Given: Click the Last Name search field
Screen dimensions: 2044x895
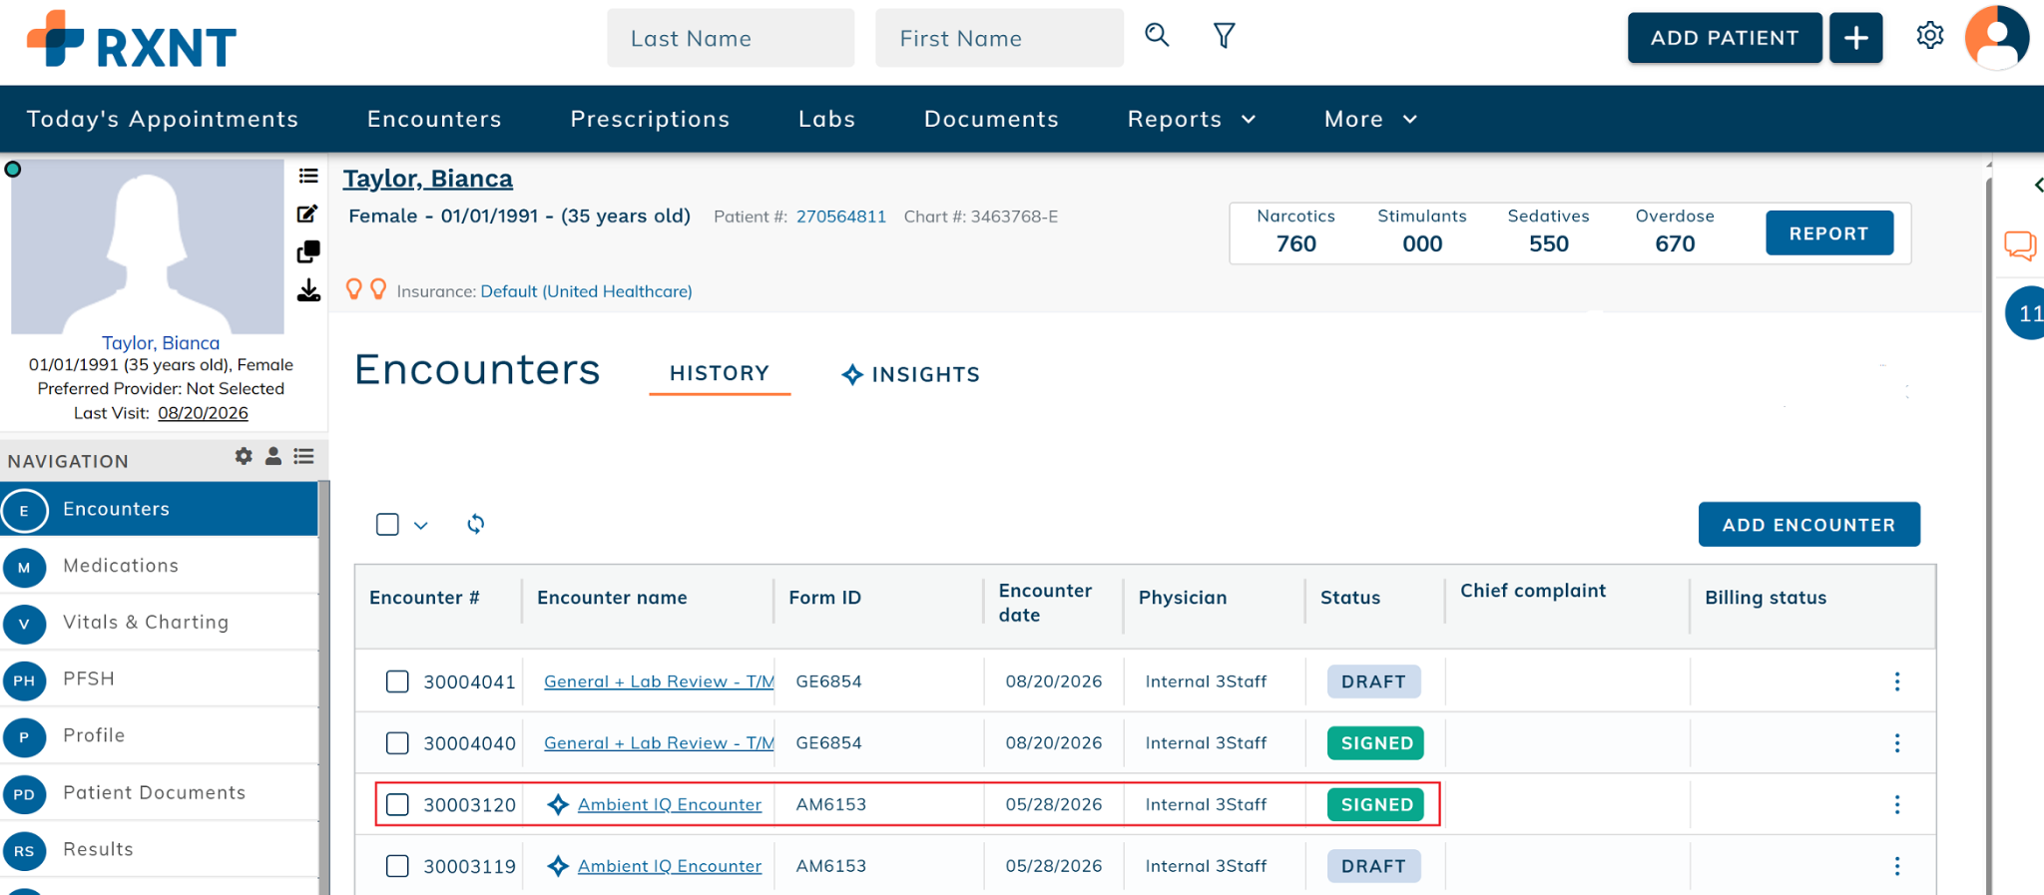Looking at the screenshot, I should pyautogui.click(x=731, y=38).
